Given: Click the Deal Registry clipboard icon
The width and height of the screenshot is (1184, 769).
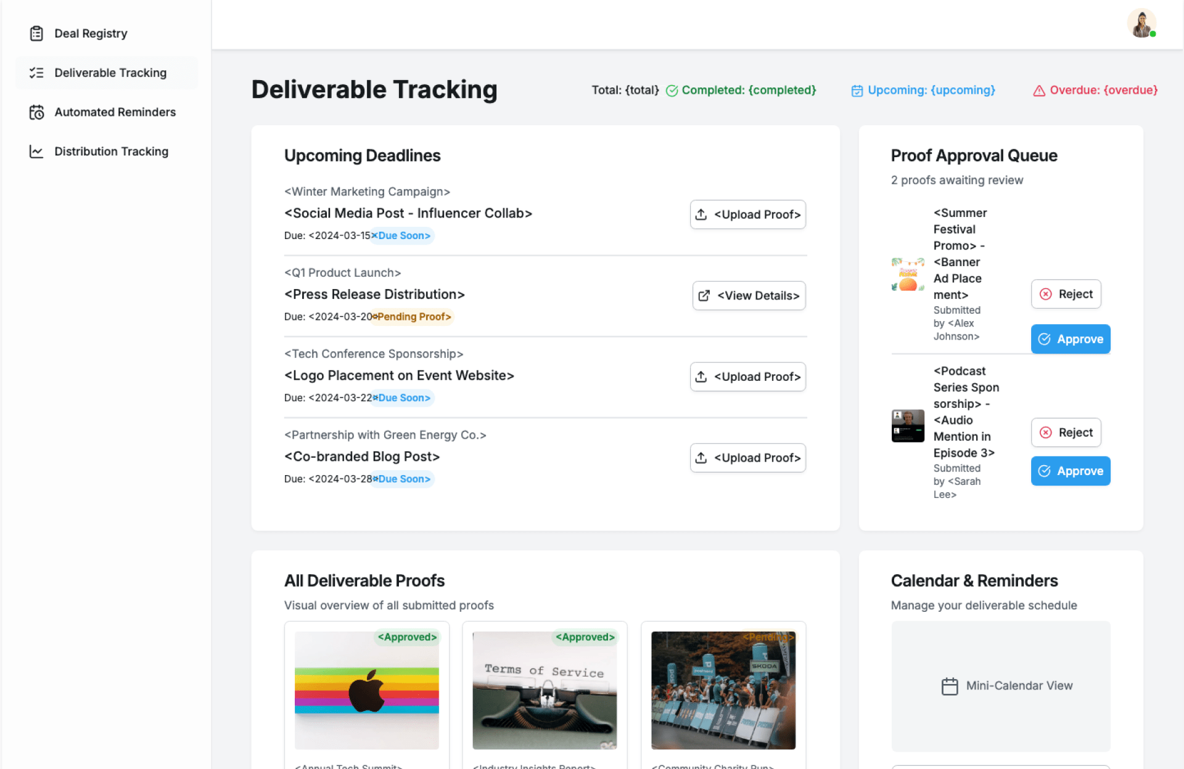Looking at the screenshot, I should pyautogui.click(x=36, y=33).
